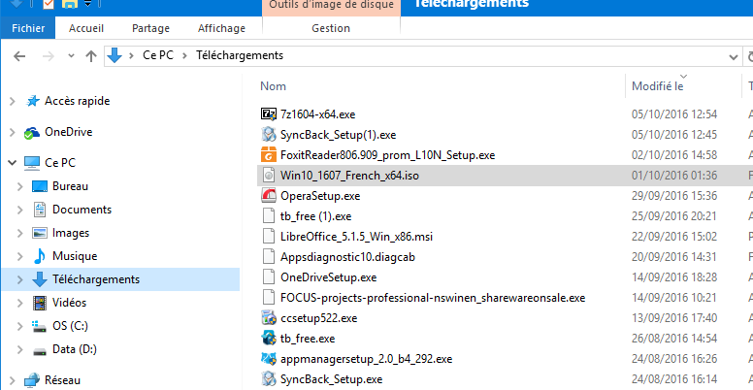Expand the Bureau tree node

pos(20,186)
